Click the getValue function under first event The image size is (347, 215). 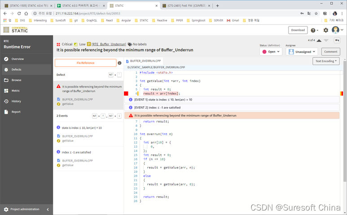[x=68, y=141]
